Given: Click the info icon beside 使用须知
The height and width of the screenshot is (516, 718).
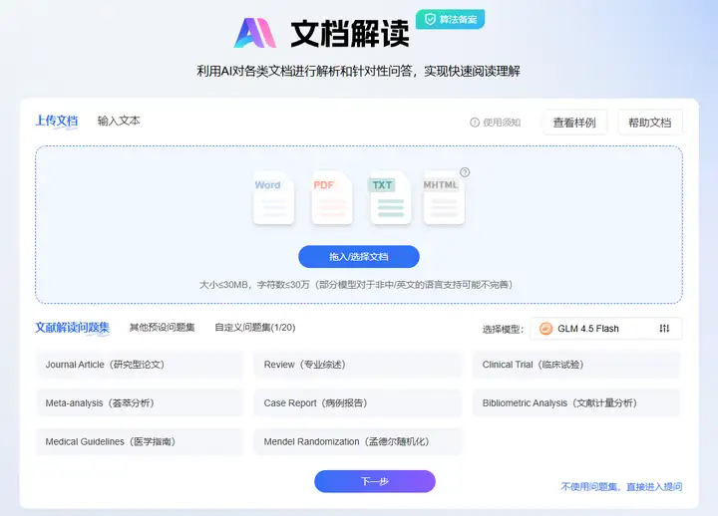Looking at the screenshot, I should (475, 123).
